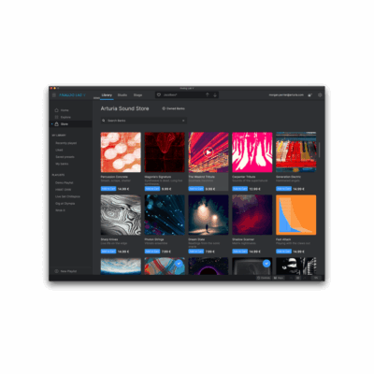Open Saved presets in My Library
This screenshot has width=374, height=374.
point(65,157)
